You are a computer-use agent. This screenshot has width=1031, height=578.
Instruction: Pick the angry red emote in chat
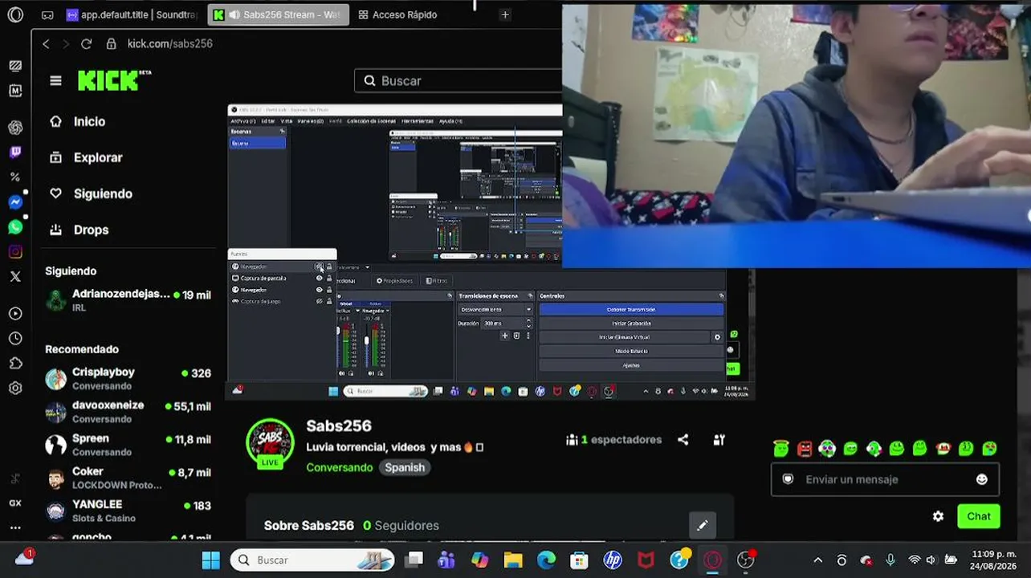click(804, 448)
